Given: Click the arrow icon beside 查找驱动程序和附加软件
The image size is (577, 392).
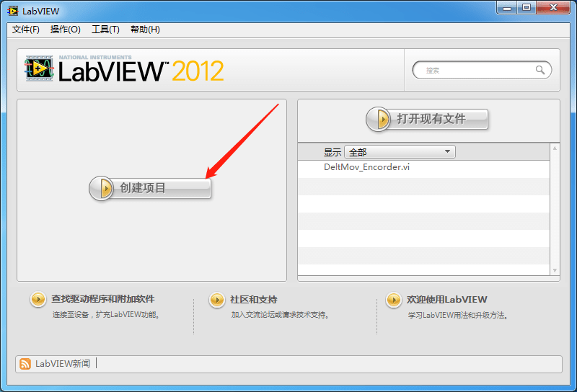Looking at the screenshot, I should pos(38,300).
